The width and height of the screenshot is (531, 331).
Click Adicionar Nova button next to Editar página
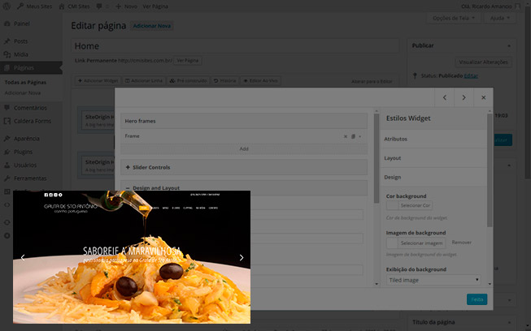[152, 26]
